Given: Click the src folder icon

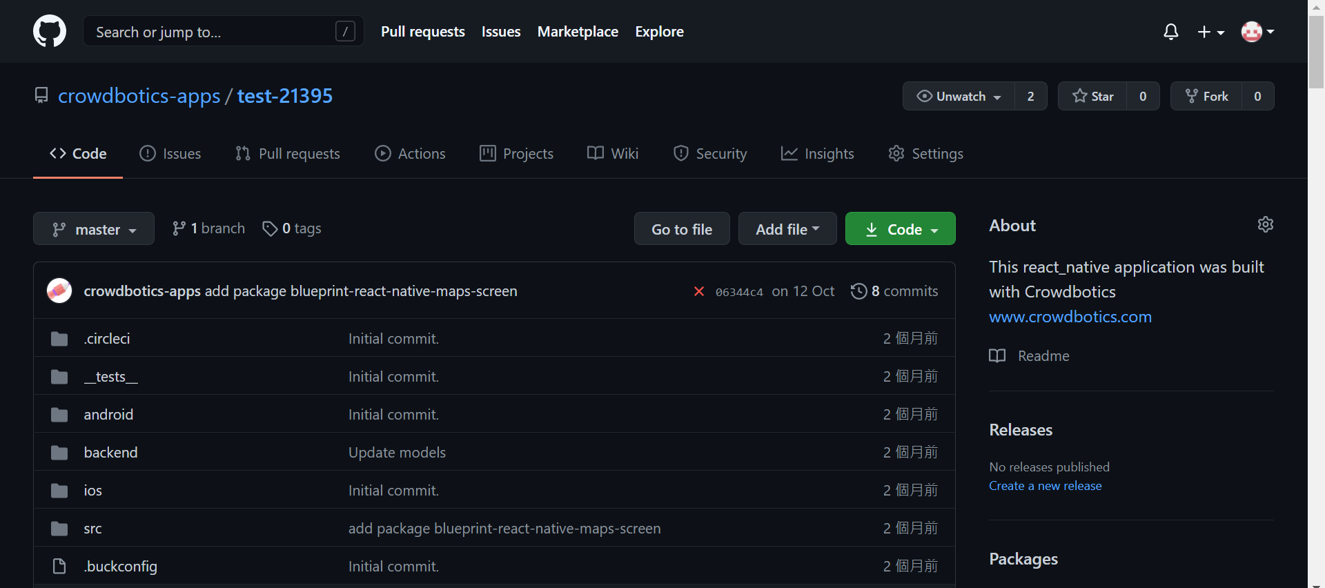Looking at the screenshot, I should point(59,529).
